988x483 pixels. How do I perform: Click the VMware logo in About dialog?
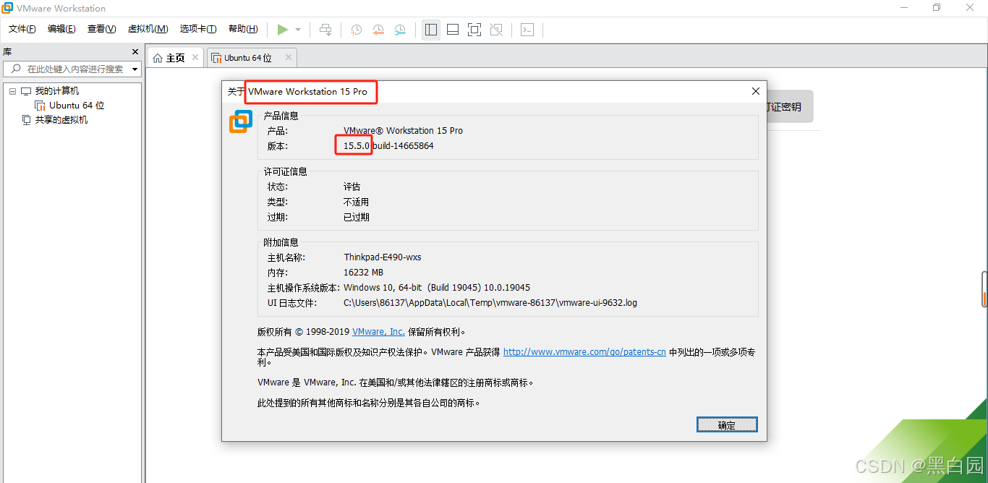[241, 122]
